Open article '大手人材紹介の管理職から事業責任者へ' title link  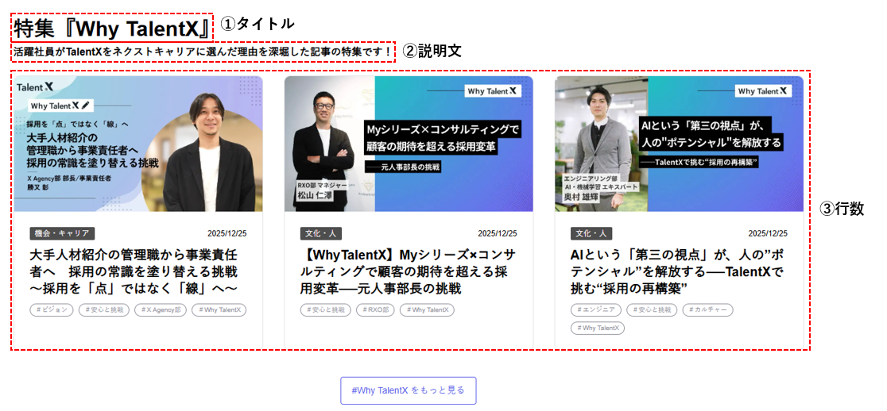[134, 271]
